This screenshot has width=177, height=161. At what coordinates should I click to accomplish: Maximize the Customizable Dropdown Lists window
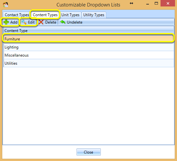pyautogui.click(x=156, y=3)
